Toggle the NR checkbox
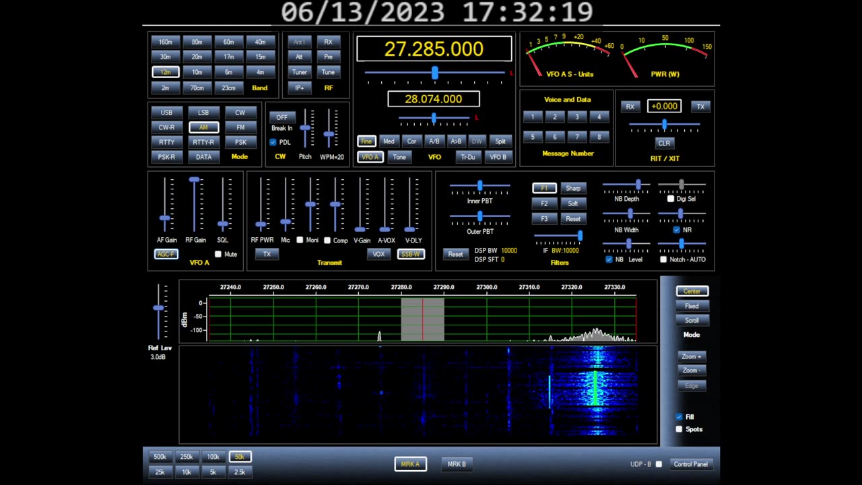The height and width of the screenshot is (485, 862). coord(677,230)
